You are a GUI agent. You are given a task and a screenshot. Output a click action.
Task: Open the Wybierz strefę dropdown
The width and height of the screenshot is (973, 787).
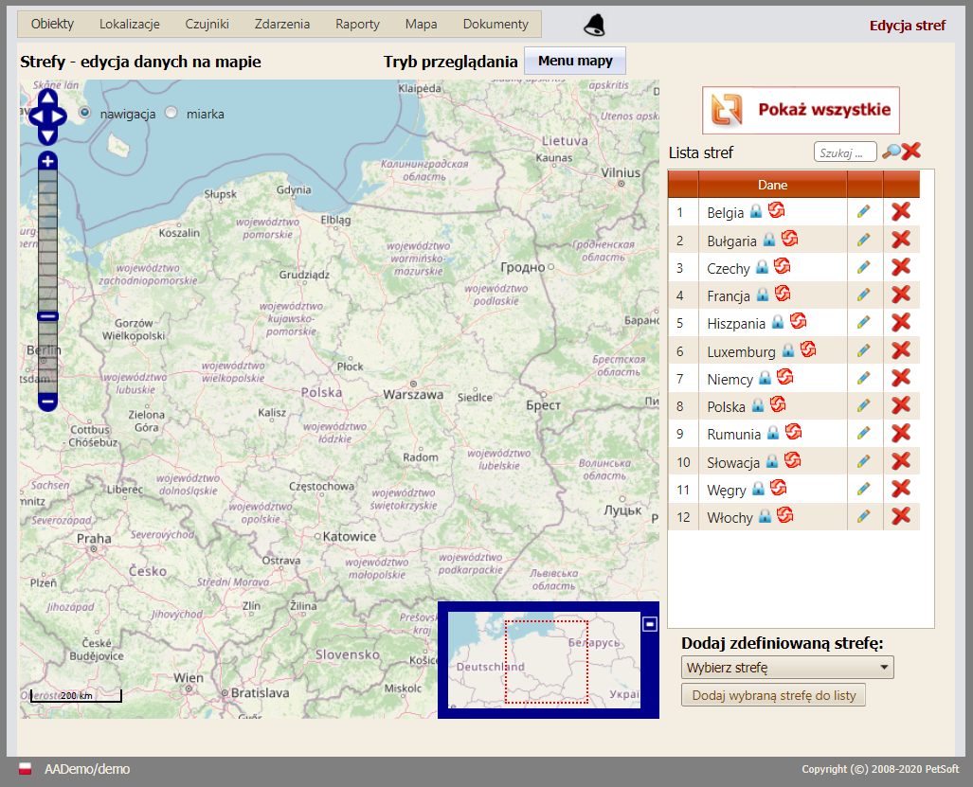[787, 668]
